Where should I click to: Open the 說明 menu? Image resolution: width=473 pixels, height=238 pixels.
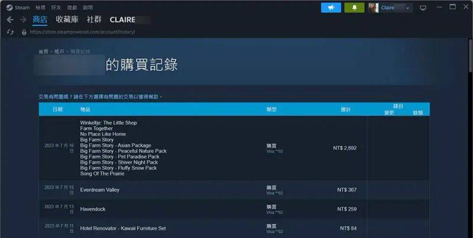click(x=88, y=8)
